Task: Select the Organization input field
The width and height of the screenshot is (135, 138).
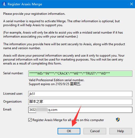Action: [80, 102]
